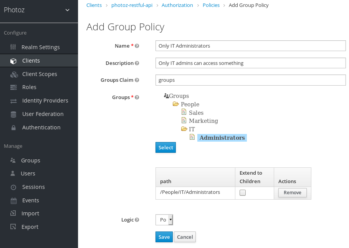Screen dimensions: 349x248
Task: Open the Photoz realm selector dropdown
Action: 68,10
